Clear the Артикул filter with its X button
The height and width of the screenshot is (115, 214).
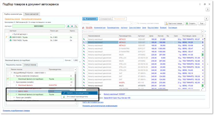pyautogui.click(x=132, y=24)
